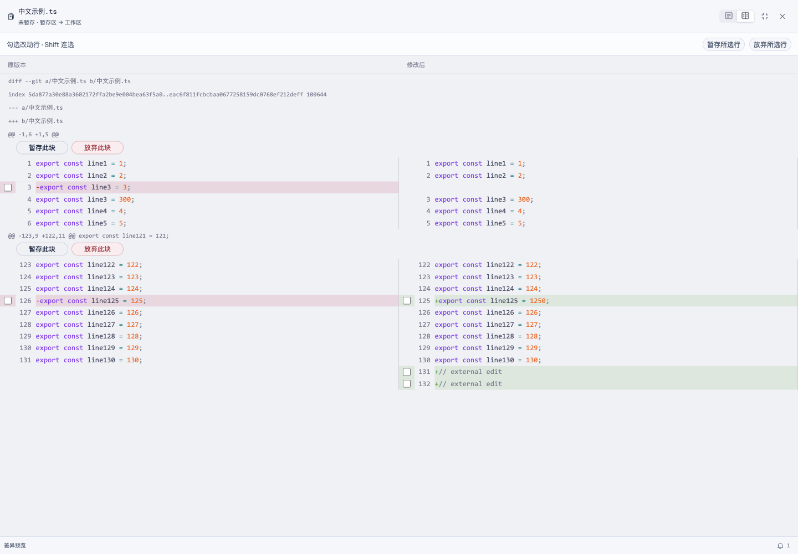Click the +// external edit text on line 132

tap(468, 384)
